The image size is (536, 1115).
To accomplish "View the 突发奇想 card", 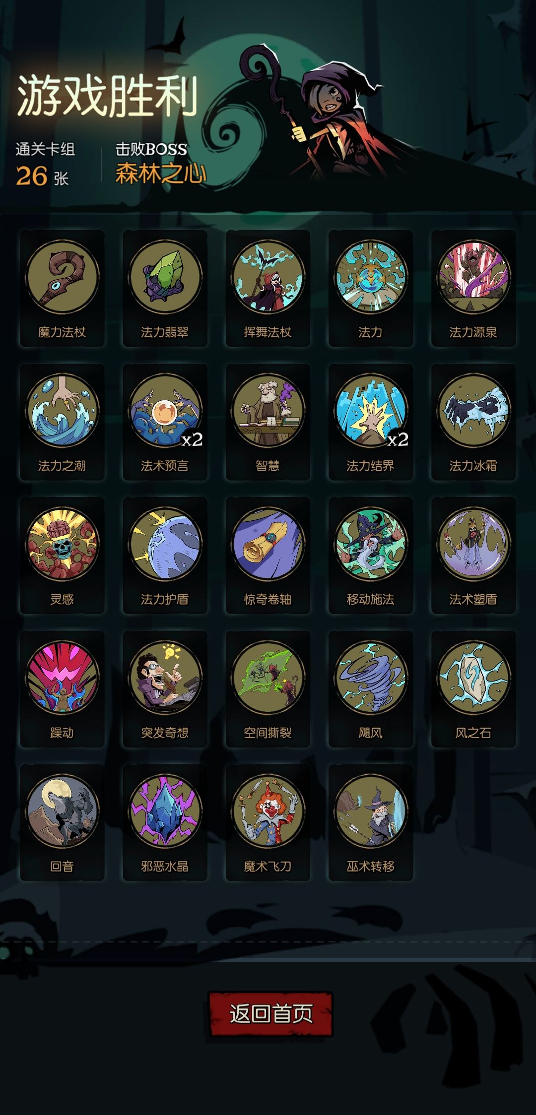I will pos(165,689).
